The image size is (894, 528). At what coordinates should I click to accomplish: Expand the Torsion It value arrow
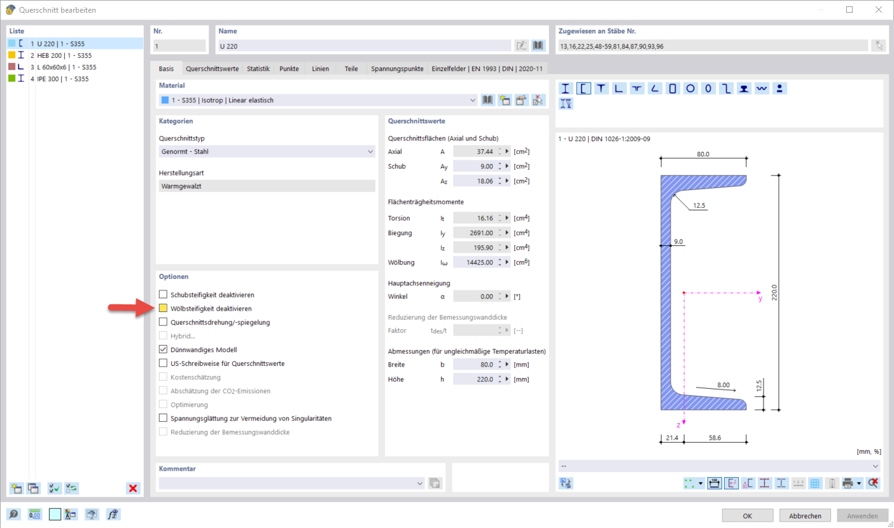507,218
